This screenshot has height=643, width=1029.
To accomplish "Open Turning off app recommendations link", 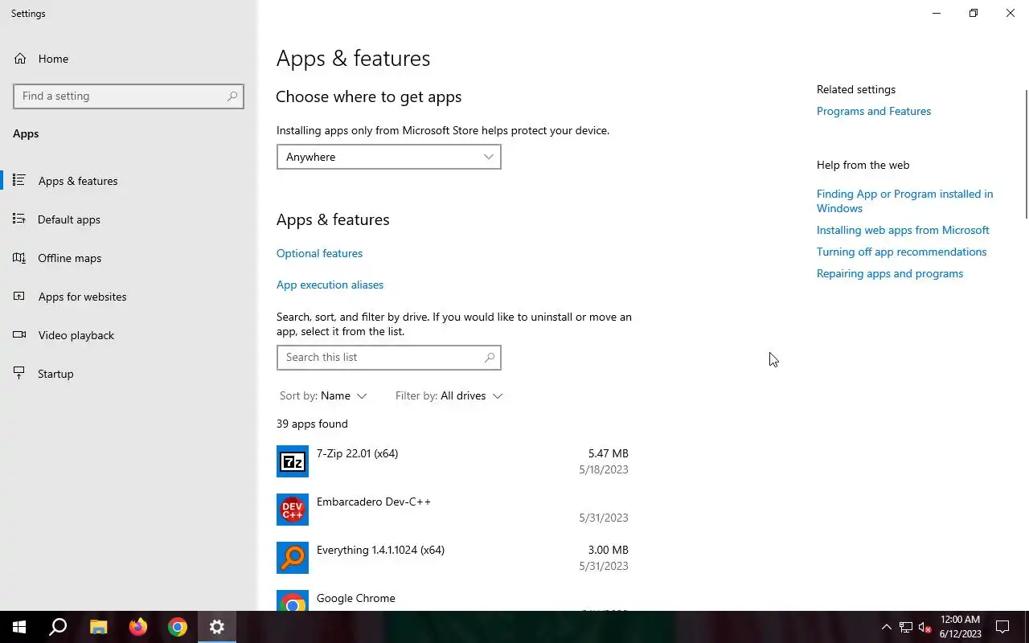I will coord(901,252).
